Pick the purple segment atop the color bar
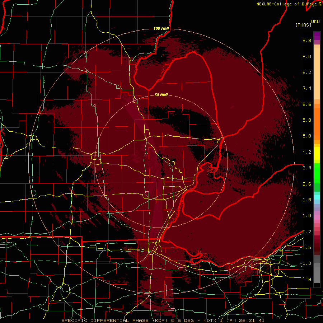 click(317, 36)
